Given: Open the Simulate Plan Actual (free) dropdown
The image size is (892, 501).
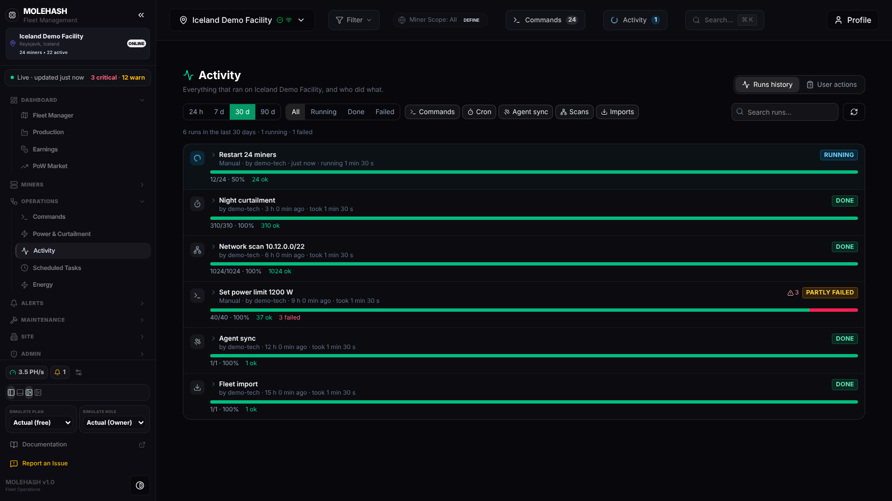Looking at the screenshot, I should click(x=42, y=423).
